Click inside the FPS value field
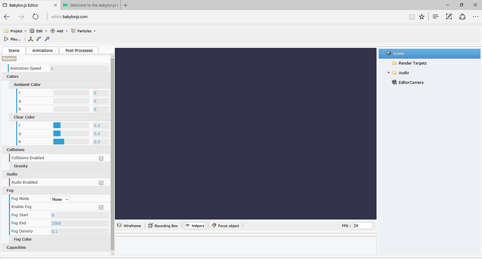Image resolution: width=482 pixels, height=259 pixels. [361, 226]
